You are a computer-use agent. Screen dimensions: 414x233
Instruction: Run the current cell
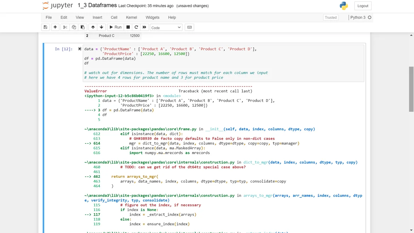(115, 27)
